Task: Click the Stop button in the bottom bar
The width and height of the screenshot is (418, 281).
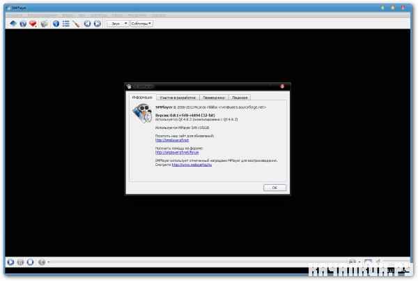Action: [x=31, y=262]
